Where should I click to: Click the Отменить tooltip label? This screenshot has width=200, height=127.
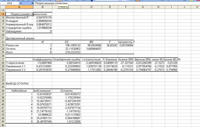63,7
